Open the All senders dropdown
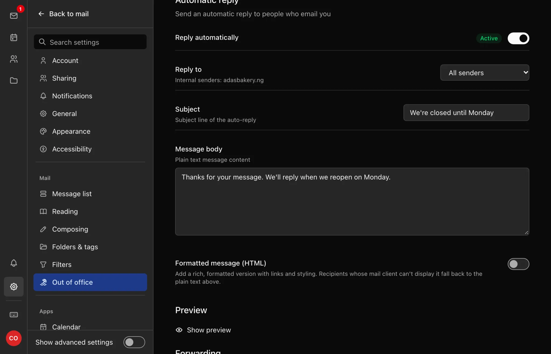The image size is (551, 354). pyautogui.click(x=485, y=73)
